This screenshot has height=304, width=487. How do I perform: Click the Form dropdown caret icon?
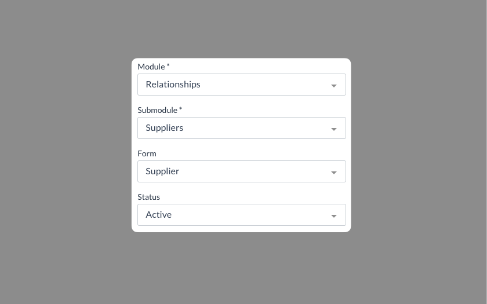pyautogui.click(x=334, y=173)
